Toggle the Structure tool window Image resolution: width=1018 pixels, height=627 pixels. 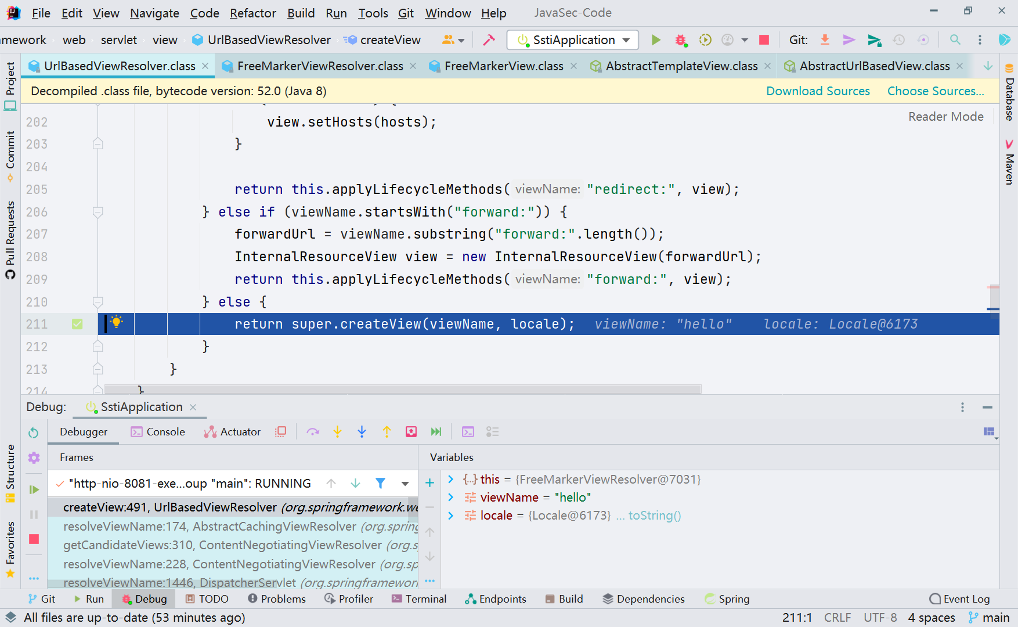pyautogui.click(x=10, y=473)
